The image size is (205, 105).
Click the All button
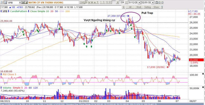130,7
